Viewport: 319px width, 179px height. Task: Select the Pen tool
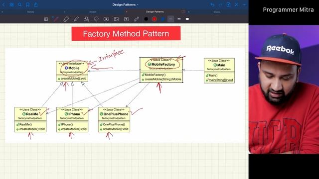(x=55, y=19)
